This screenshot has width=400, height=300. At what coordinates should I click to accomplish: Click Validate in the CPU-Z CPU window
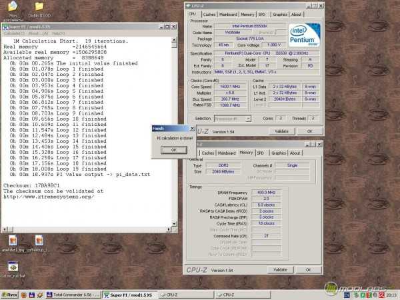[x=281, y=131]
